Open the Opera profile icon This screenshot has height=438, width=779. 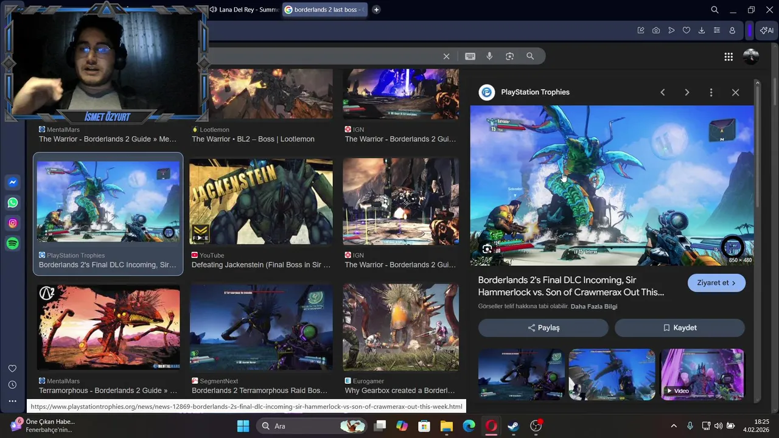click(732, 30)
